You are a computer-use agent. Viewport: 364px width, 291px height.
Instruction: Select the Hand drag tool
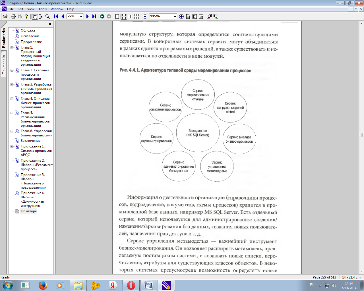tap(35, 16)
